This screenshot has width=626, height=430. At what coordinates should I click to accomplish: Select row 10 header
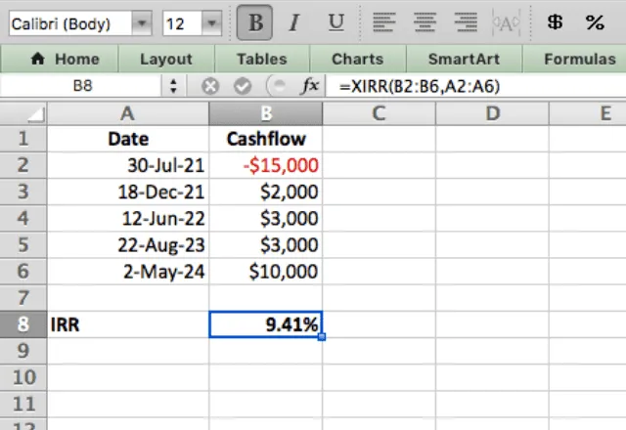click(23, 377)
